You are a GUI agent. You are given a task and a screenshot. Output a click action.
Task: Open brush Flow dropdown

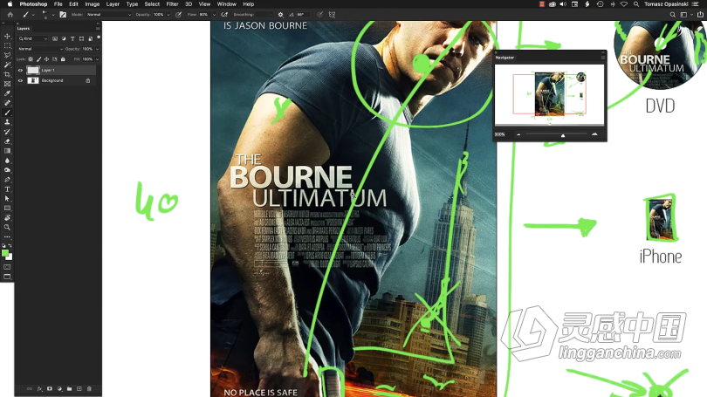[214, 15]
